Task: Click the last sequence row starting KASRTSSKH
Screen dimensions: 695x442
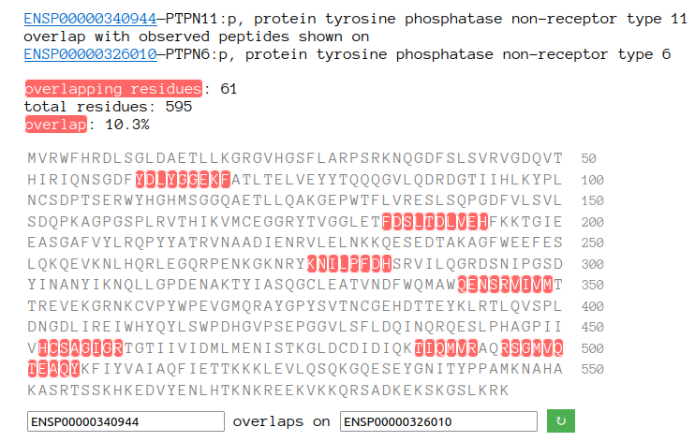Action: [268, 390]
